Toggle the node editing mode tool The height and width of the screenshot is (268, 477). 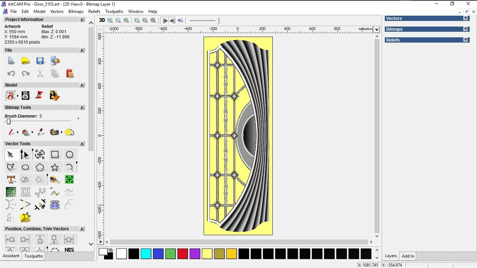(x=25, y=155)
